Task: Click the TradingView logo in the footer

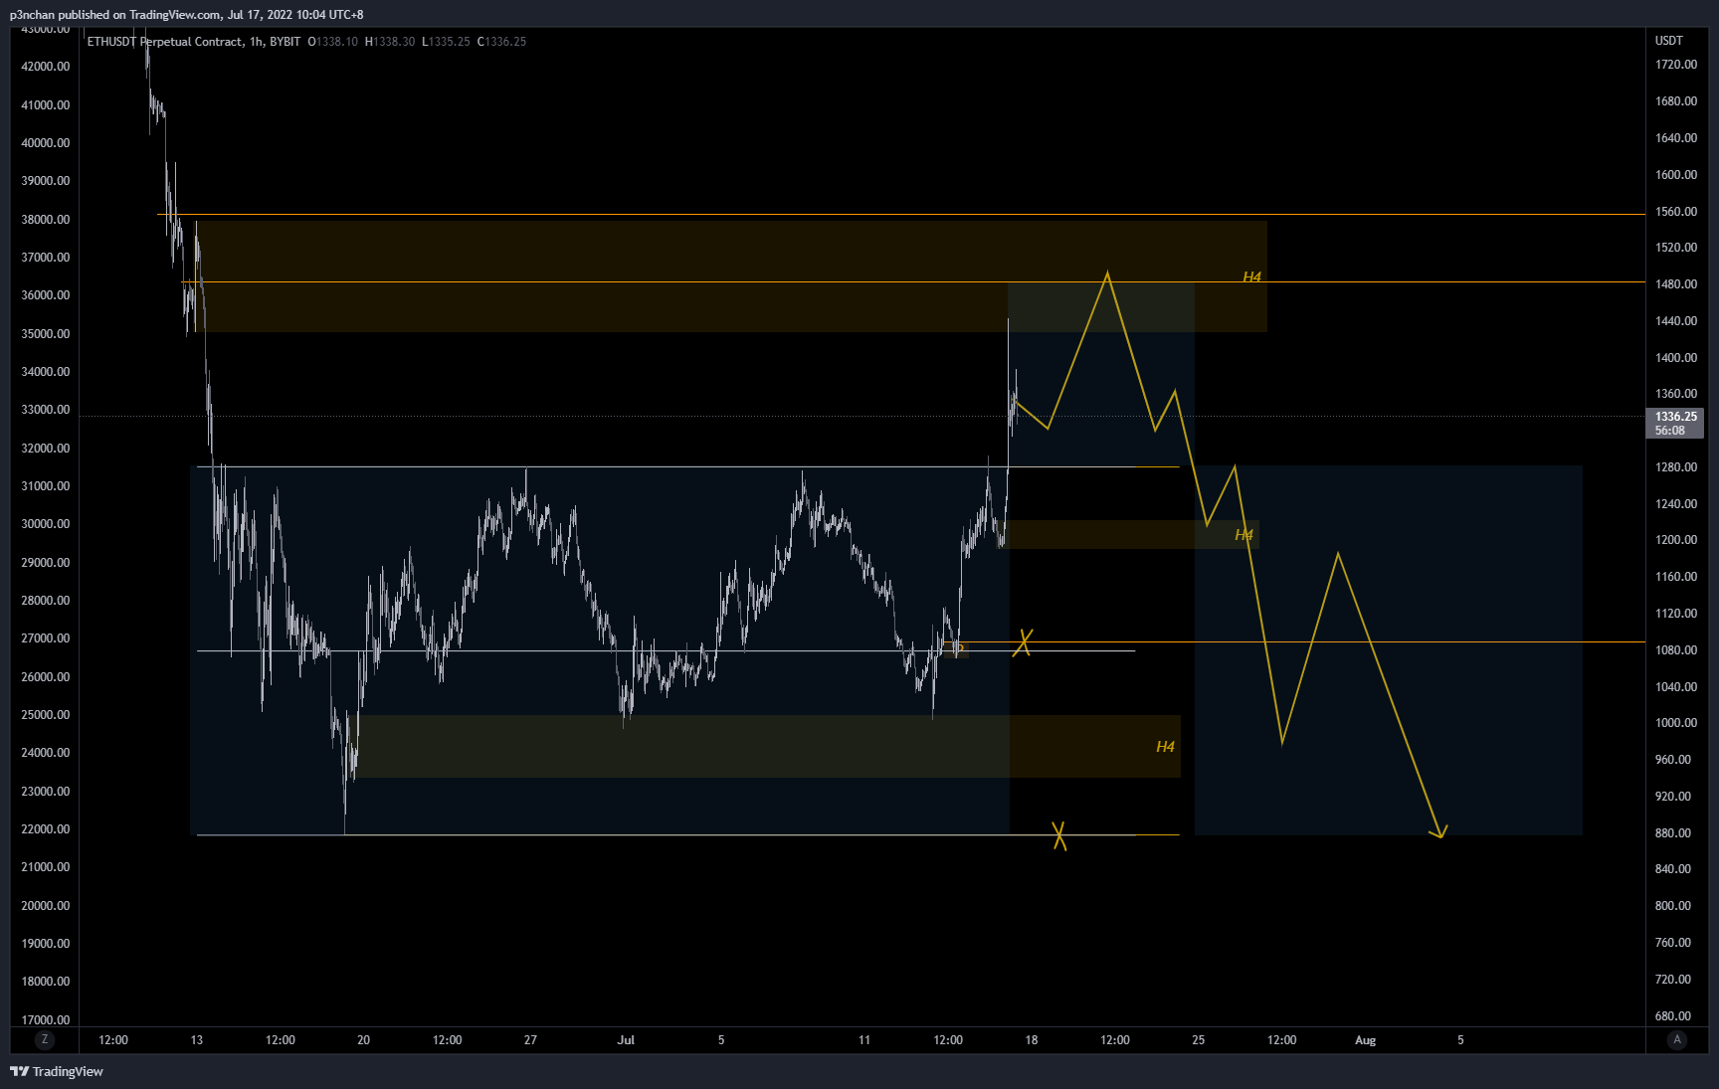Action: (x=57, y=1071)
